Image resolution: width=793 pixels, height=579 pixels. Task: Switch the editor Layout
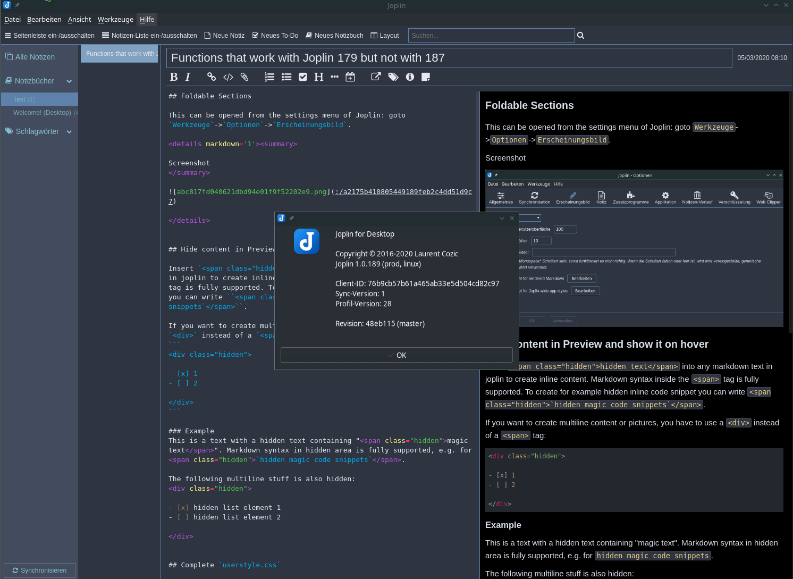(x=384, y=35)
